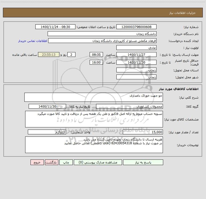Click the priority field عادی
Image resolution: width=206 pixels, height=199 pixels.
pos(136,48)
